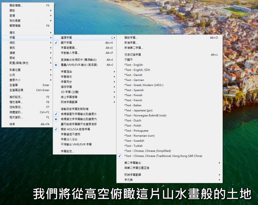Expand the 開啟 submenu
This screenshot has width=258, height=205.
click(27, 10)
